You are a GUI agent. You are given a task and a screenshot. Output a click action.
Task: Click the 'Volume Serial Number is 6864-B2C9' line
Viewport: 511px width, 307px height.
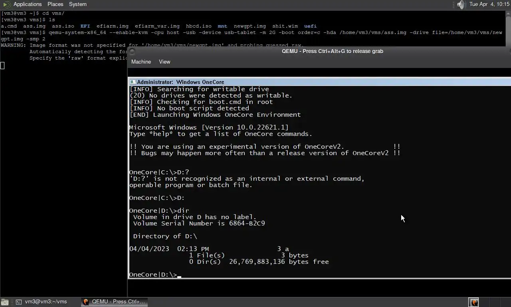tap(199, 223)
